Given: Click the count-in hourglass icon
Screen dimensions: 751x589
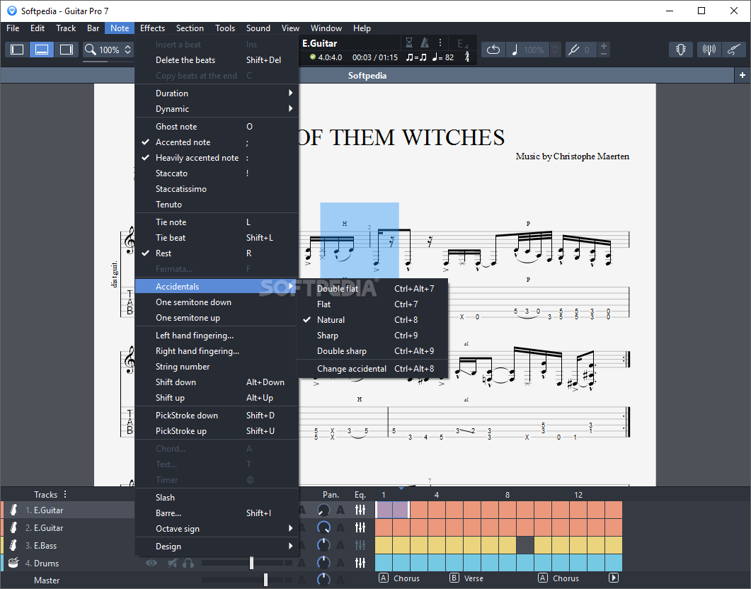Looking at the screenshot, I should [x=409, y=42].
